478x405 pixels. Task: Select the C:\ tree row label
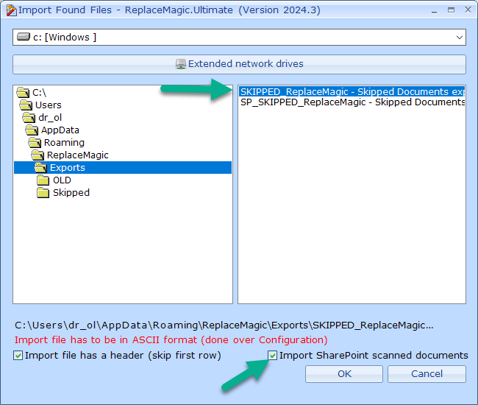point(39,93)
